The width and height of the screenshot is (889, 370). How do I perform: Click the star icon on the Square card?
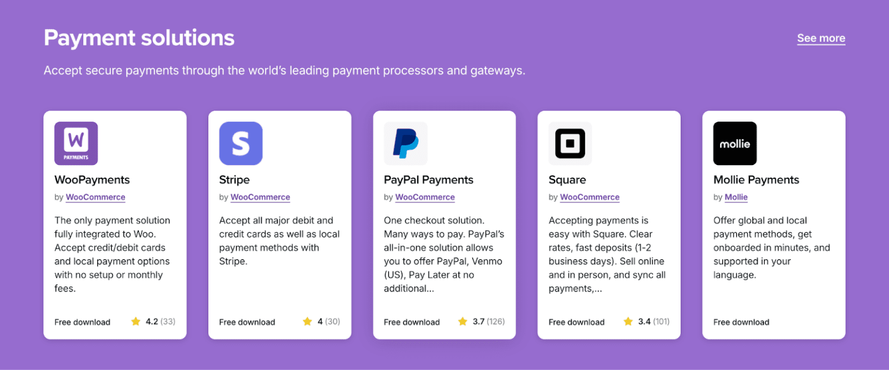tap(628, 321)
